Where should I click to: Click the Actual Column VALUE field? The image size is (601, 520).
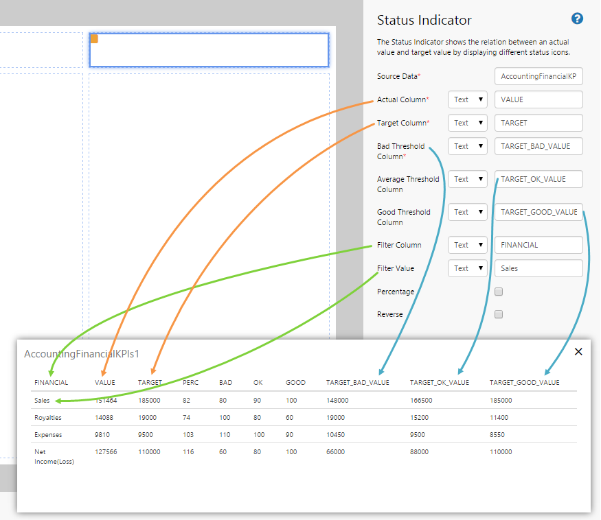click(x=538, y=99)
